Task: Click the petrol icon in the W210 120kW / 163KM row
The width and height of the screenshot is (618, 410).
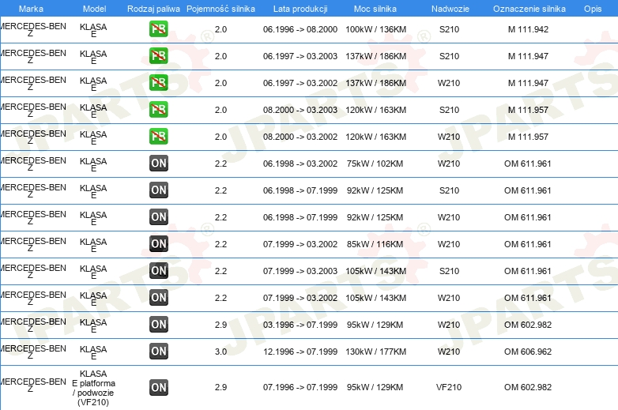Action: tap(158, 137)
